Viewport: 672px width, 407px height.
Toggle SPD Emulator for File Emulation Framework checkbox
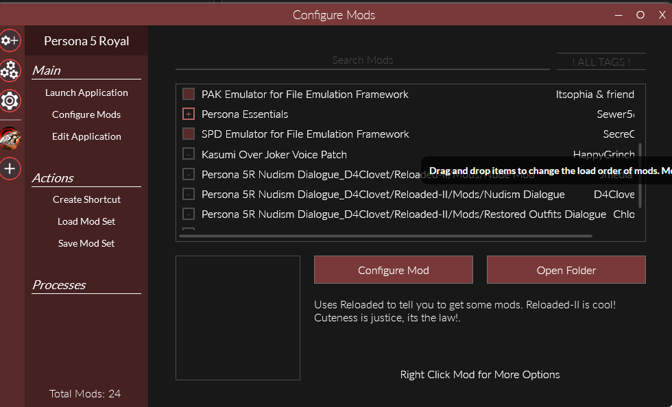click(189, 134)
